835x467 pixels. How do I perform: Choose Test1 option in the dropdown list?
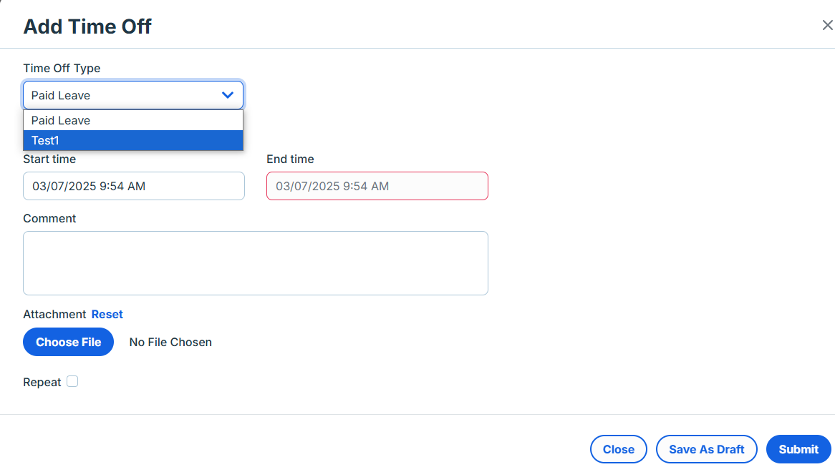133,140
